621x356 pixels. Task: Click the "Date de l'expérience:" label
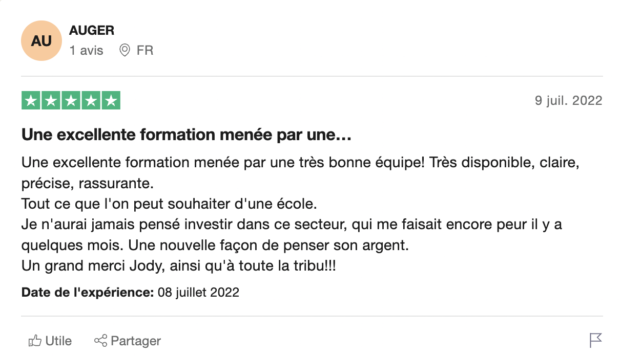click(88, 293)
